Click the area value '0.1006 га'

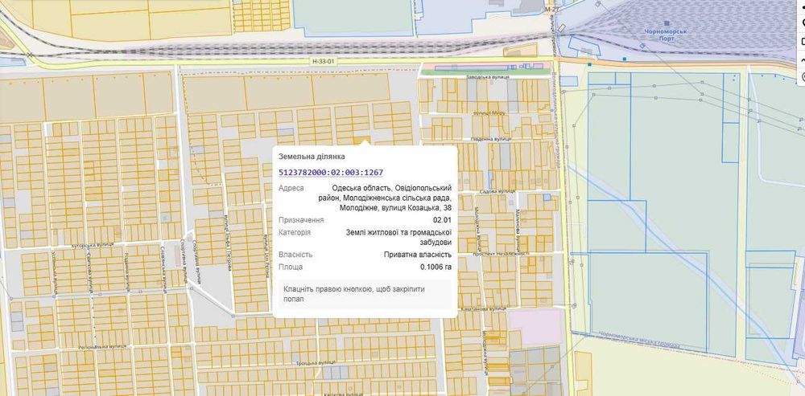[x=436, y=267]
